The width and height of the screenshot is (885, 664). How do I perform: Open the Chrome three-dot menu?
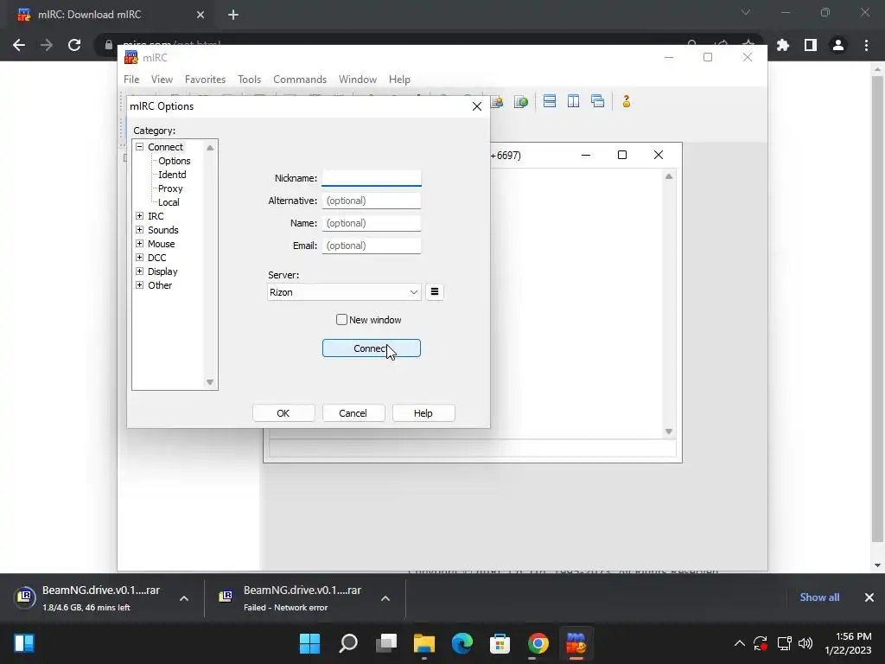click(866, 45)
